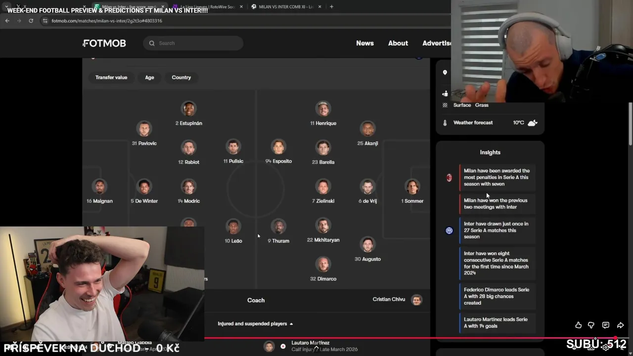Viewport: 633px width, 356px height.
Task: Open a new browser tab
Action: (x=331, y=6)
